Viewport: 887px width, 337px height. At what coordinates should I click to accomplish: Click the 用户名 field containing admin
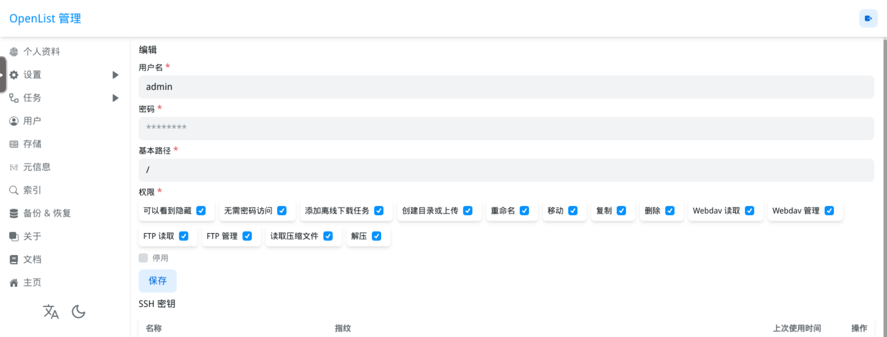(x=506, y=87)
